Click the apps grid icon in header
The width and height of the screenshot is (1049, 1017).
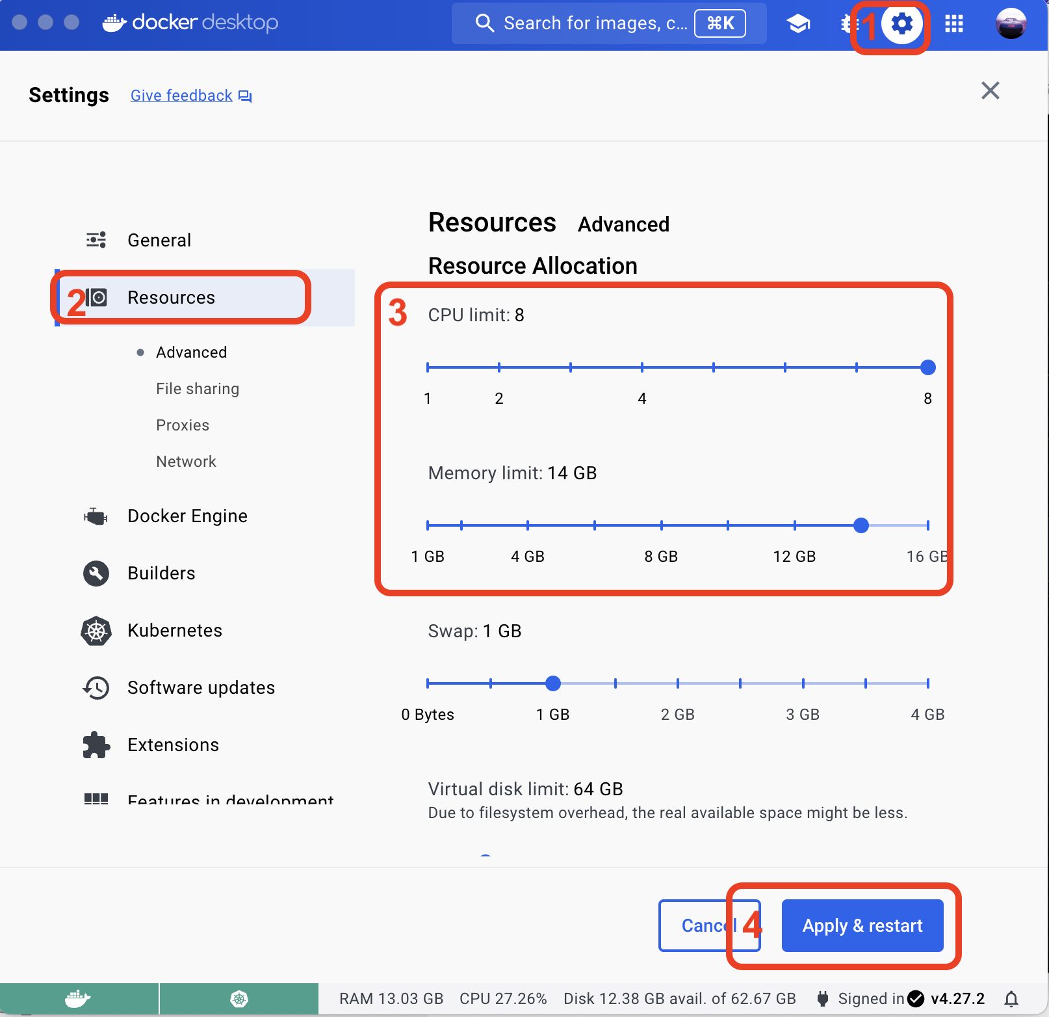(953, 24)
